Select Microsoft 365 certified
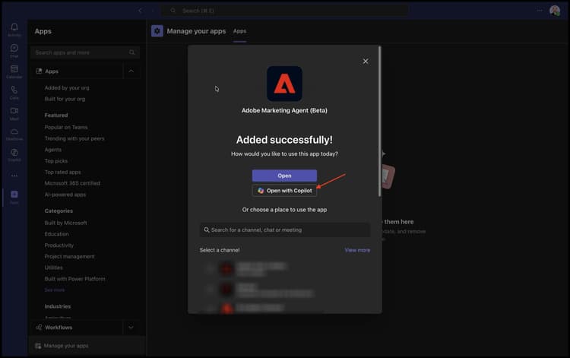The image size is (570, 358). coord(72,183)
